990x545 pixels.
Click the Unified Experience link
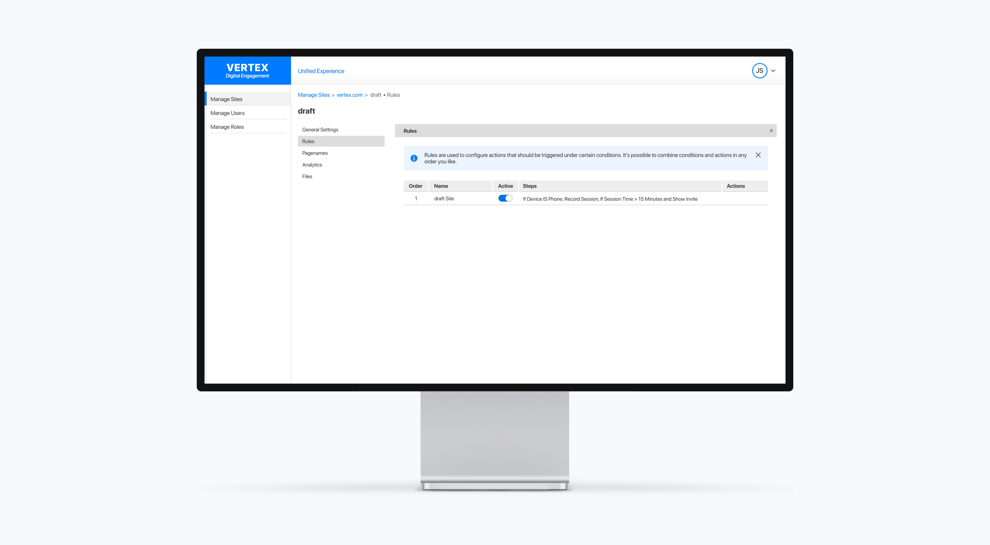[x=321, y=71]
